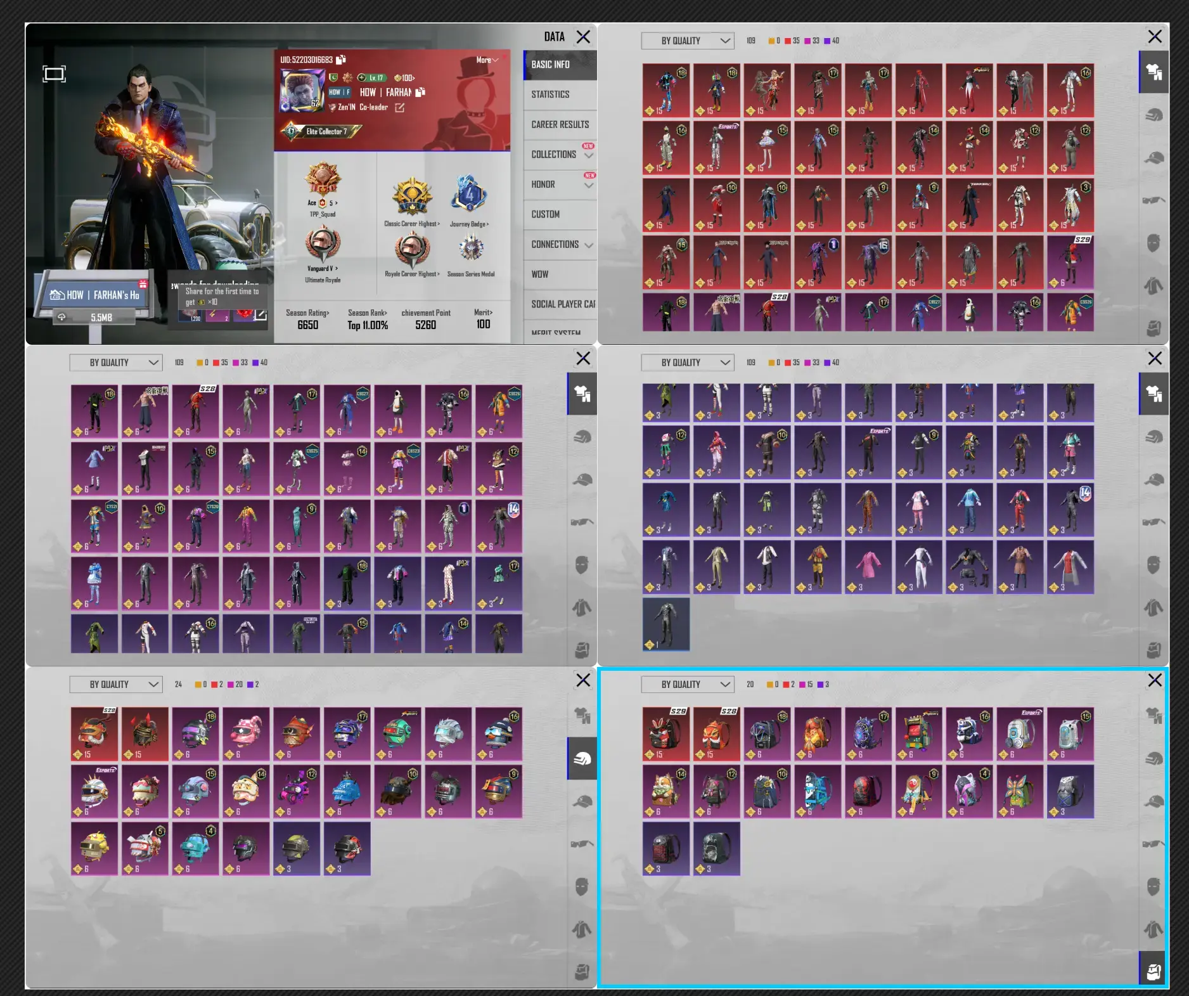
Task: Click the edit icon beside Co-leader
Action: click(x=400, y=108)
